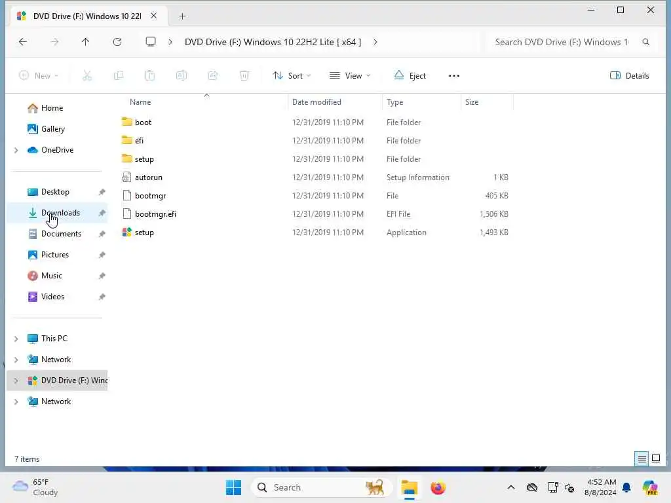
Task: Sort by the Size column header
Action: (x=472, y=102)
